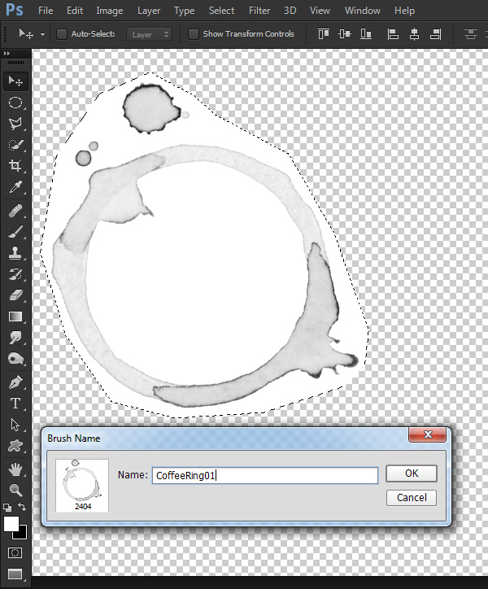Toggle Quick Mask mode
The image size is (488, 589).
(15, 552)
